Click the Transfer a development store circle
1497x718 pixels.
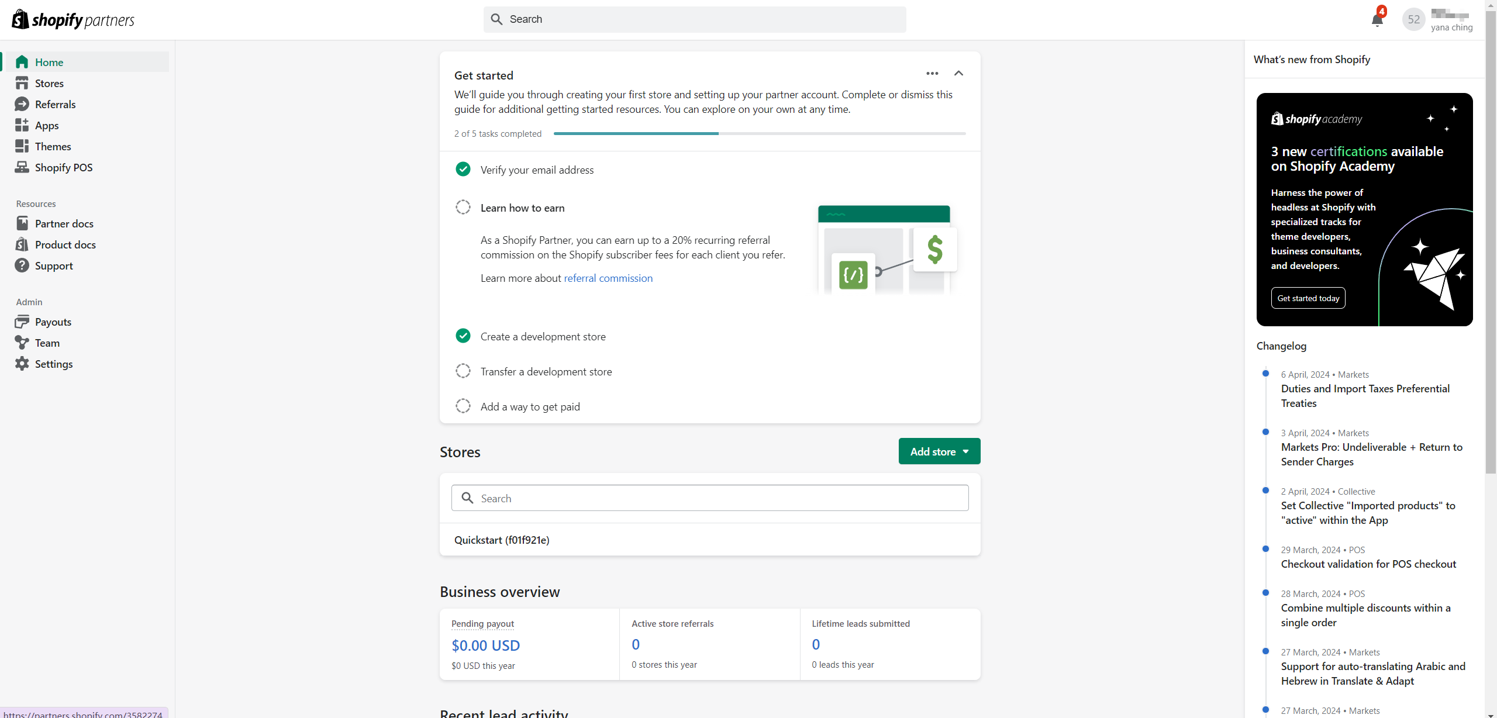pyautogui.click(x=463, y=371)
